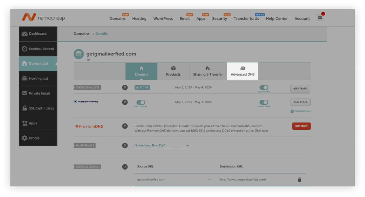Switch to the Domain tab

click(x=141, y=71)
